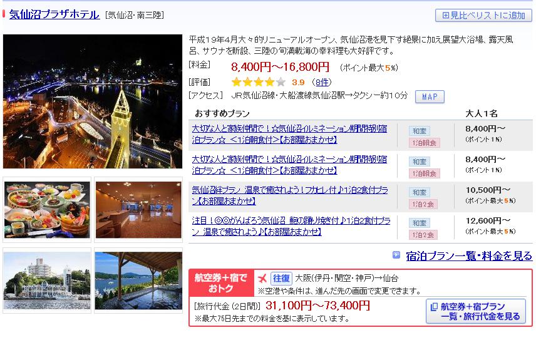The image size is (536, 340).
Task: Click 航空券+宿プラン一覧・旅行代金を見る button
Action: (476, 311)
